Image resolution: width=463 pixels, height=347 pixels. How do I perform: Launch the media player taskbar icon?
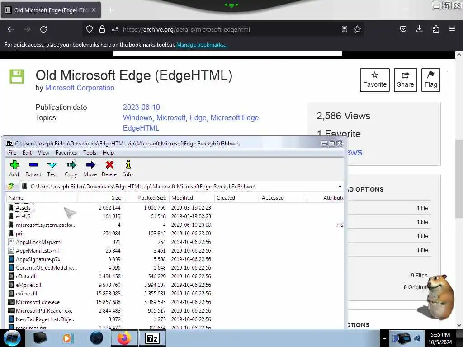click(x=67, y=338)
